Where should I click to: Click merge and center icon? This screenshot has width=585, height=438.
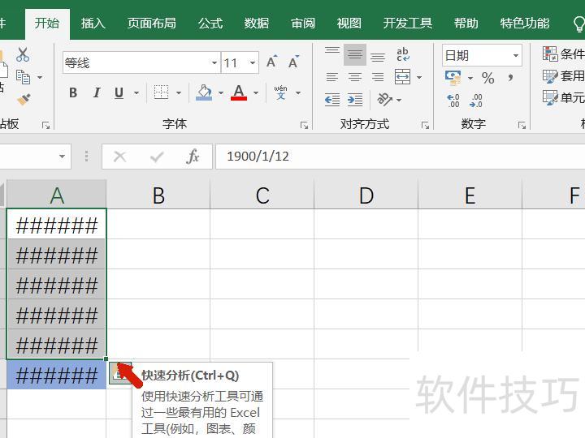[x=402, y=77]
